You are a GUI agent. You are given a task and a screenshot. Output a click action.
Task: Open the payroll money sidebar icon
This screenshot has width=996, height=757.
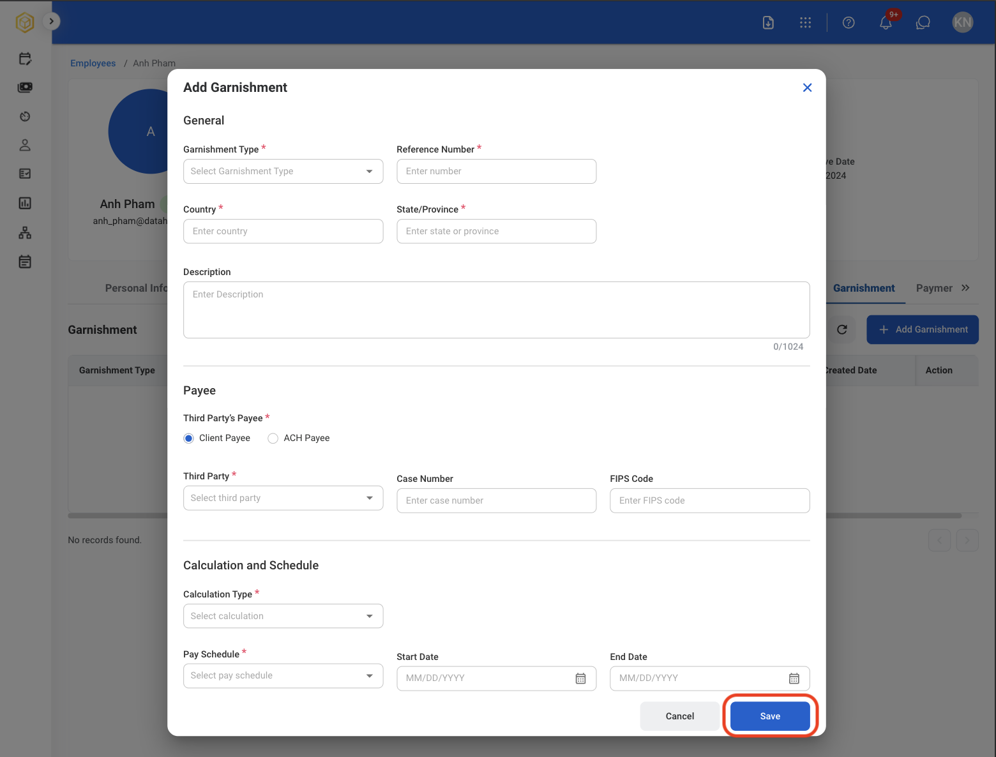25,87
